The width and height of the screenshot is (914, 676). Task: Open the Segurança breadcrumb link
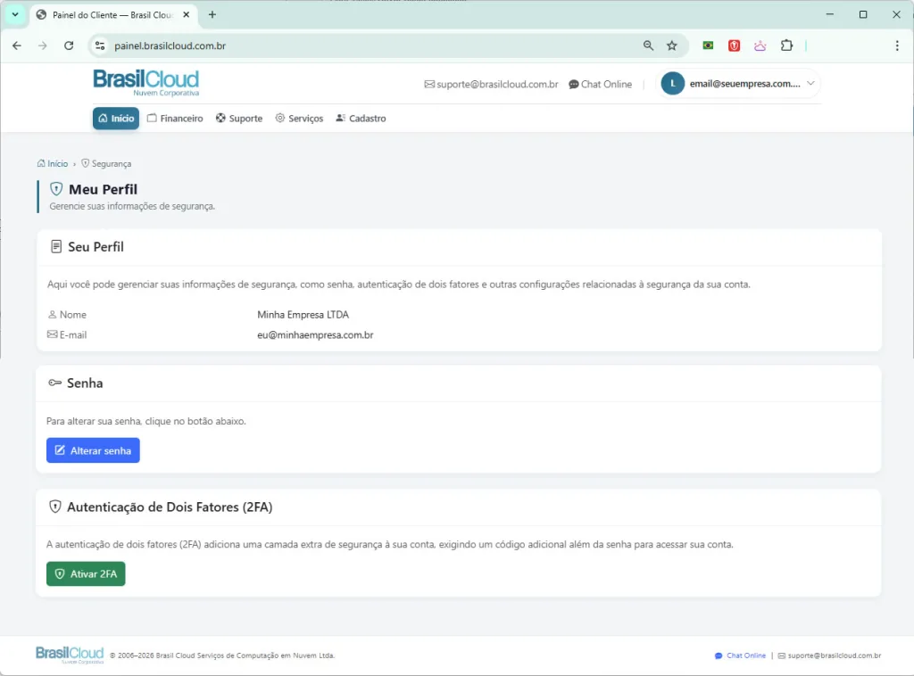(x=112, y=163)
